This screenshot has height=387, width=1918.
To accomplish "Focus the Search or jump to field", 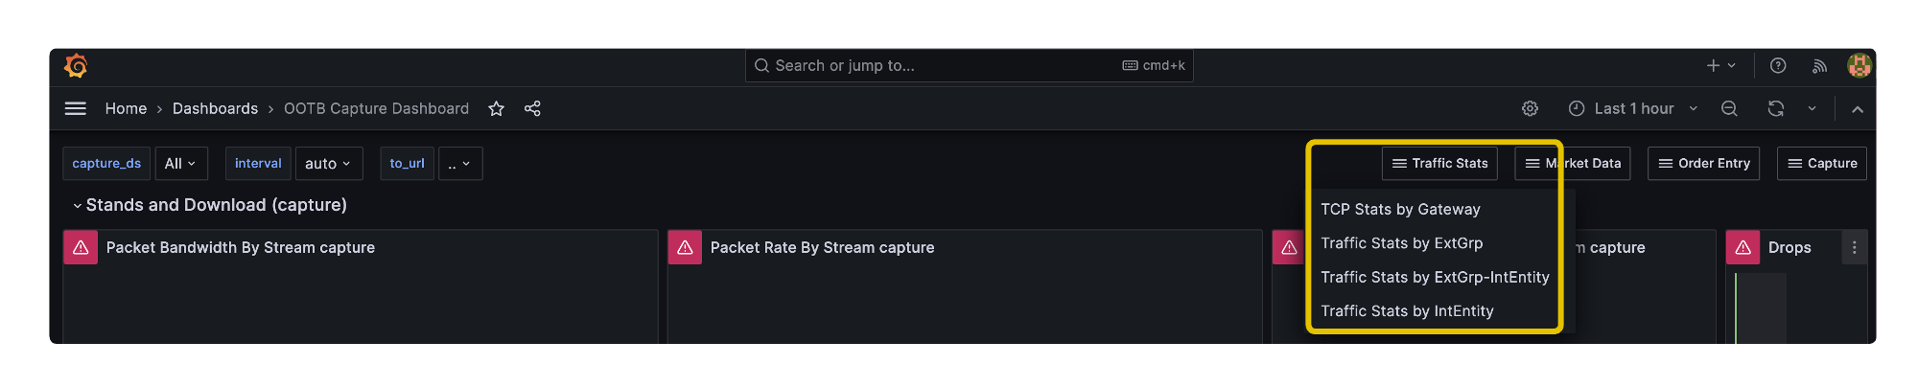I will tap(969, 65).
